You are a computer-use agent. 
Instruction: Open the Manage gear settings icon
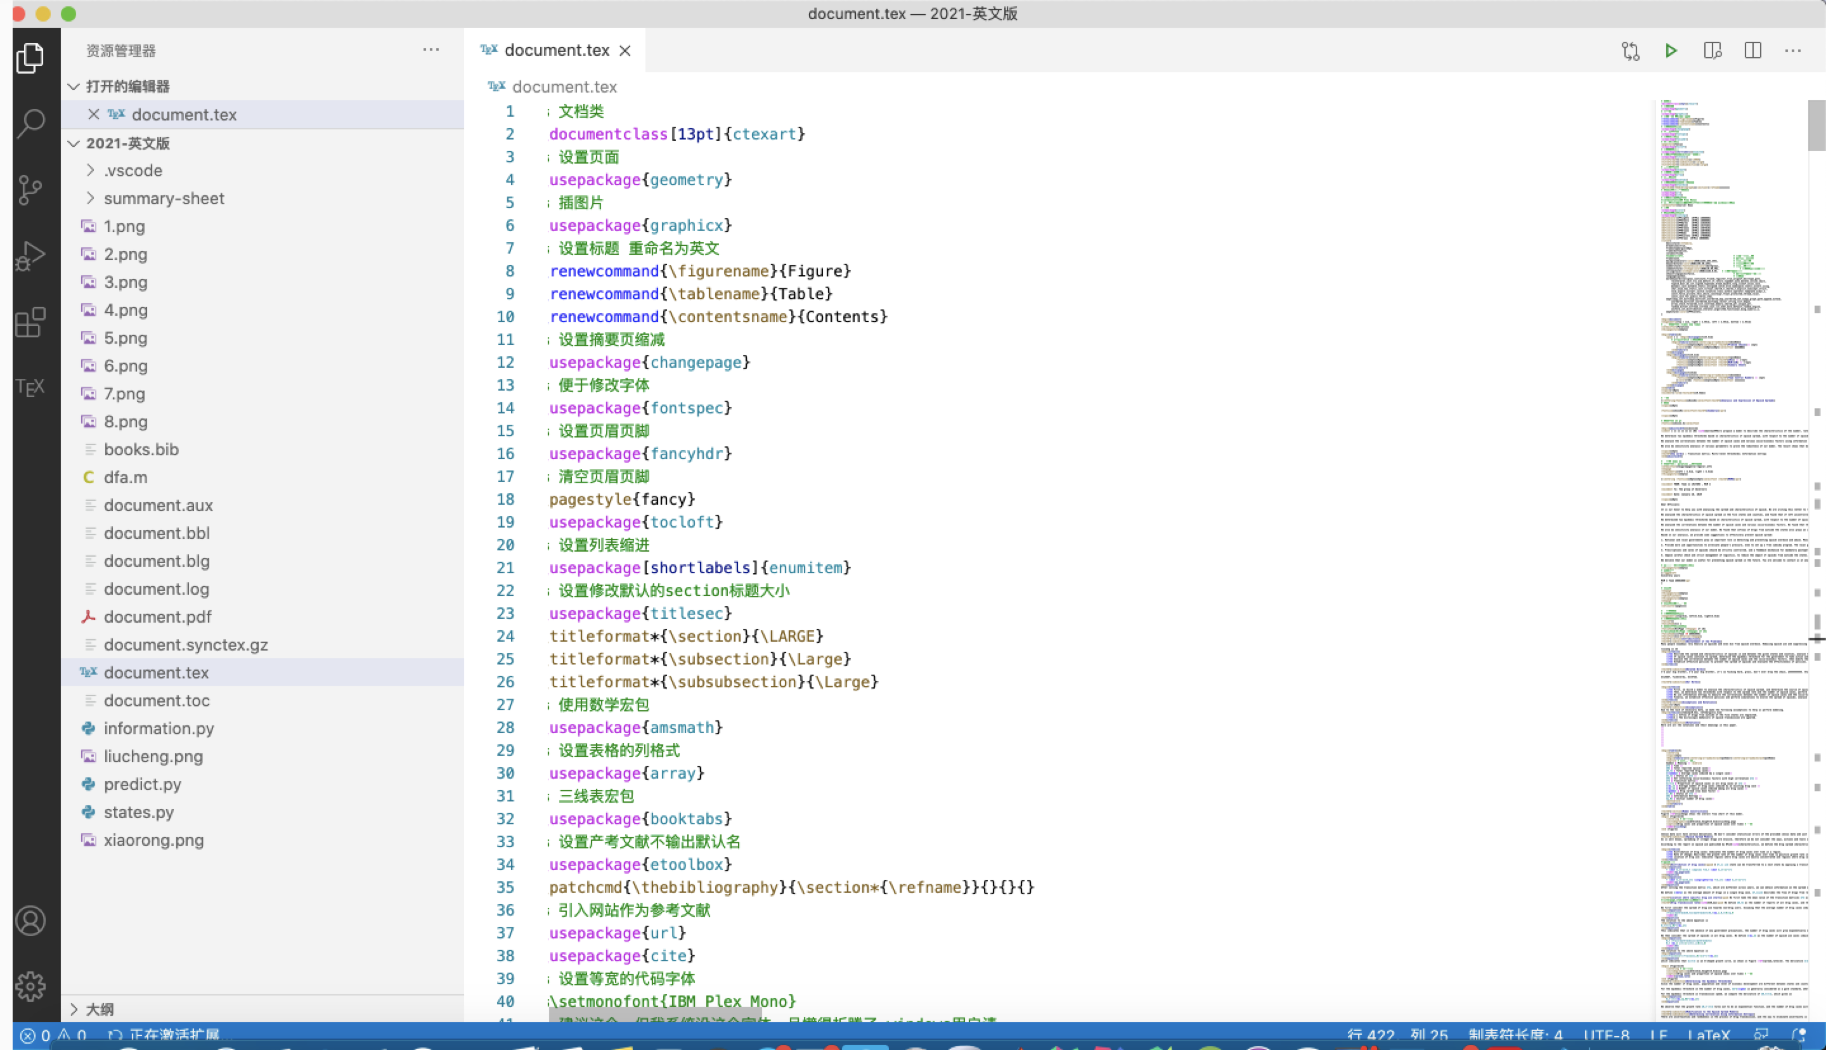[30, 986]
